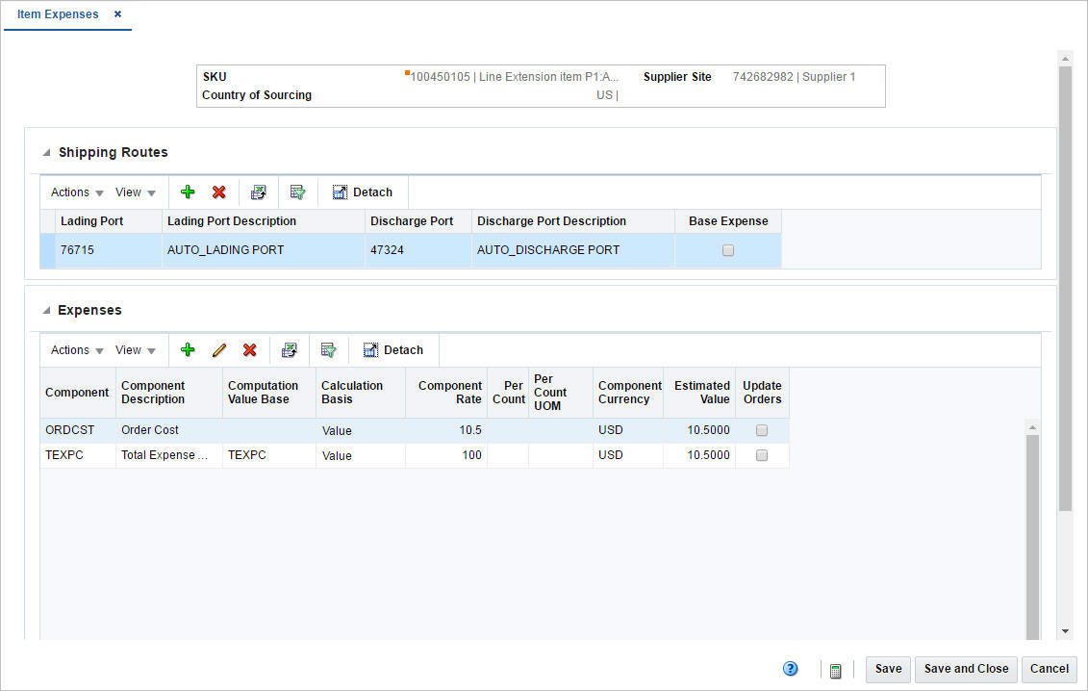Collapse the Shipping Routes section
This screenshot has width=1088, height=691.
(46, 153)
